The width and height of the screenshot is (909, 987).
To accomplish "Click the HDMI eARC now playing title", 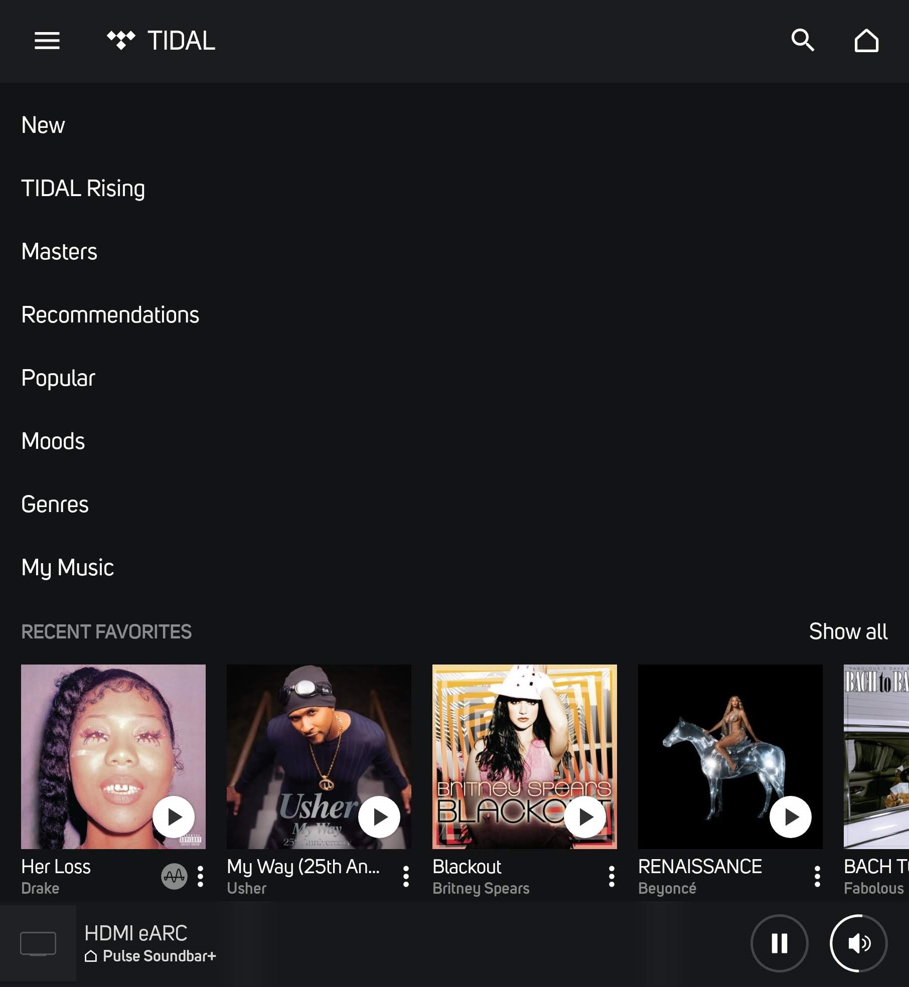I will coord(136,933).
